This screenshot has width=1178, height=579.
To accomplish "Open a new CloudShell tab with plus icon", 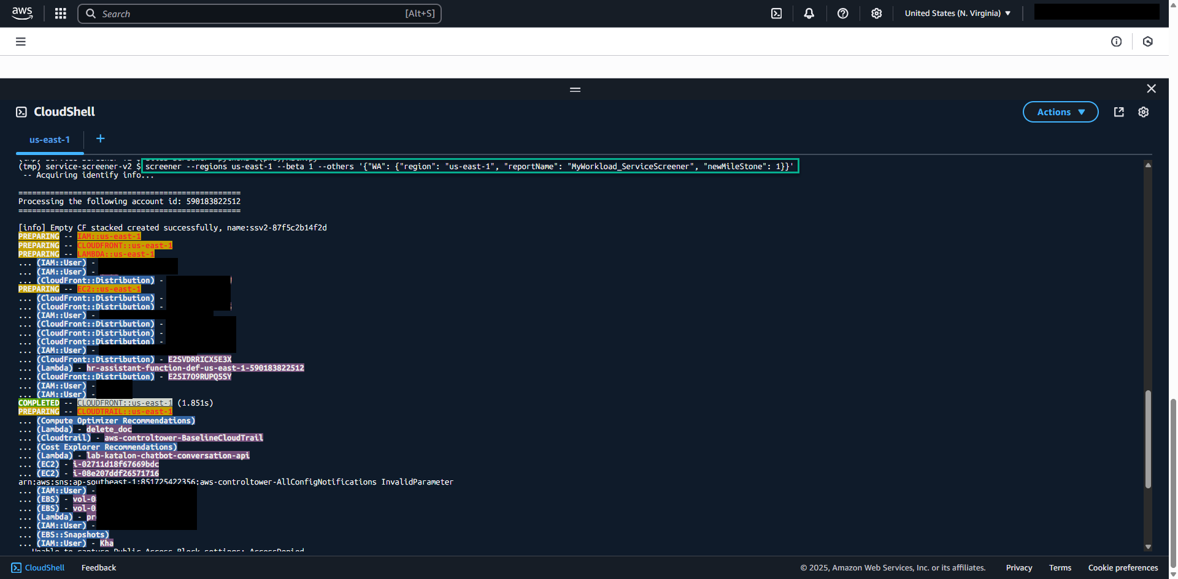I will tap(100, 138).
